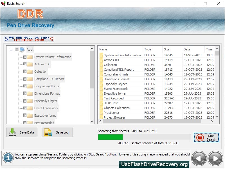Click the file list vertical scrollbar thumb
The image size is (225, 169).
[217, 53]
